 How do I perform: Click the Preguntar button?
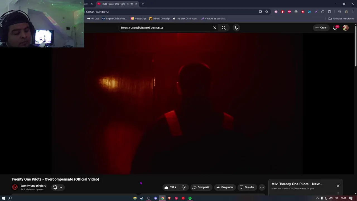225,187
